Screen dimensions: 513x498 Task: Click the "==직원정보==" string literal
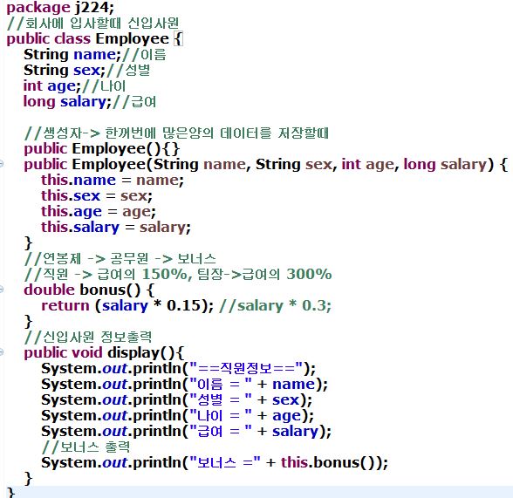click(247, 368)
